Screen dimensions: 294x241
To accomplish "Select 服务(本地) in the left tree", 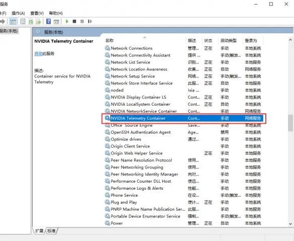I will [x=9, y=31].
